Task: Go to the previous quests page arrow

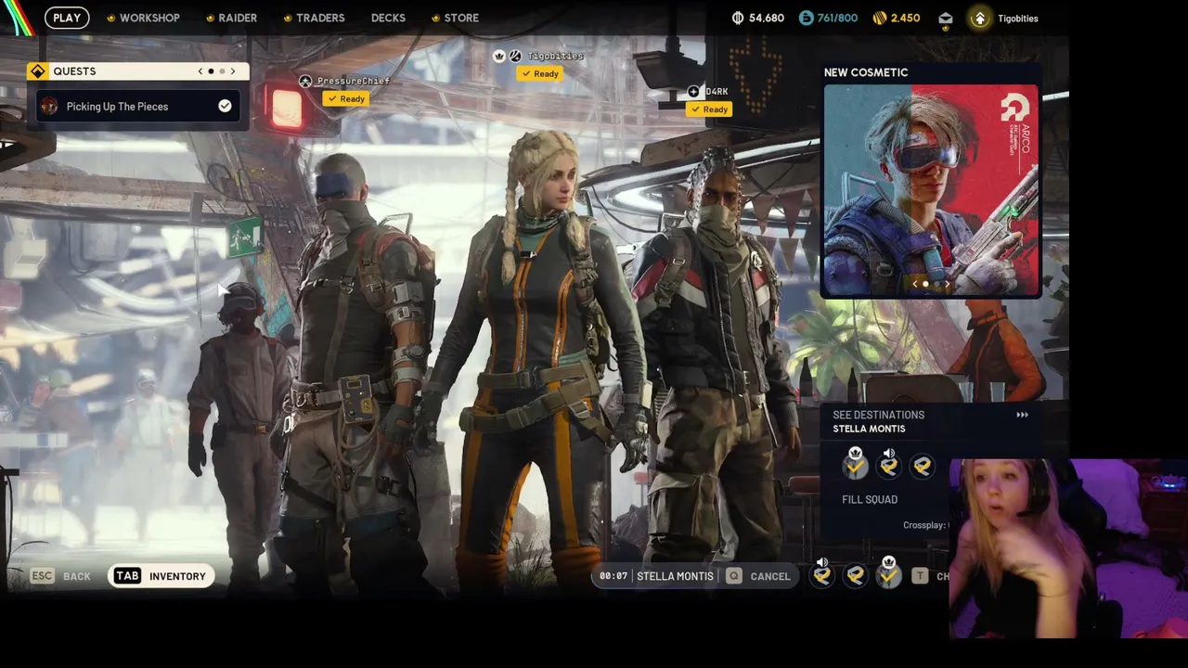Action: click(x=200, y=71)
